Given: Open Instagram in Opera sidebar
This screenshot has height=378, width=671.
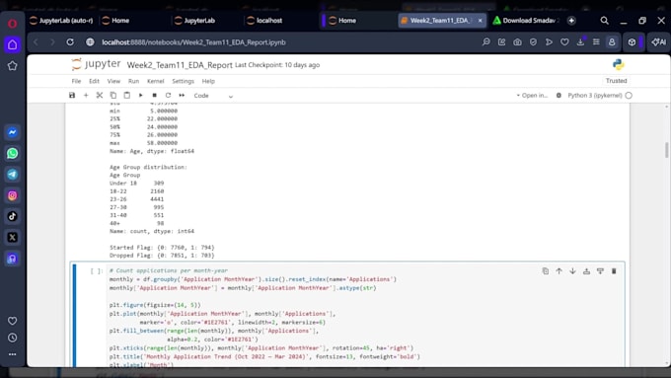Looking at the screenshot, I should [13, 195].
